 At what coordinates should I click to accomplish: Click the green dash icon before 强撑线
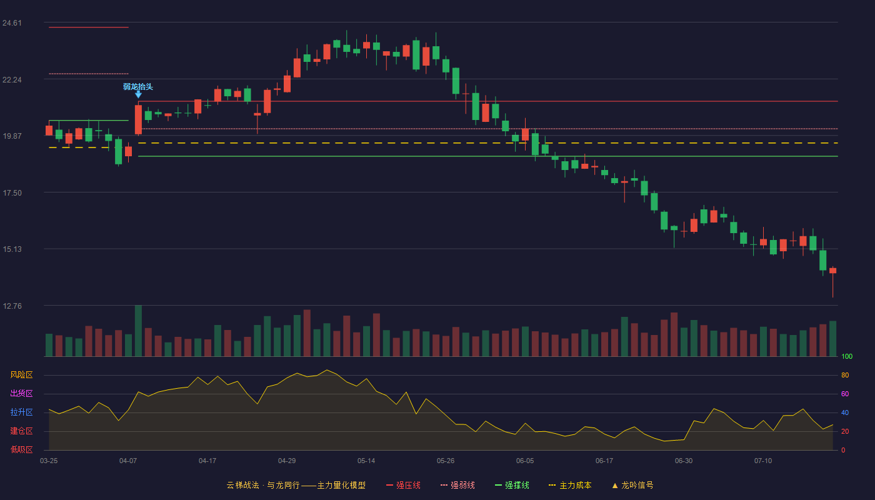(498, 485)
